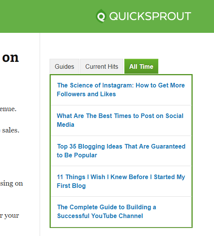Click the word 'Media' in second link
This screenshot has height=236, width=214.
click(x=66, y=125)
